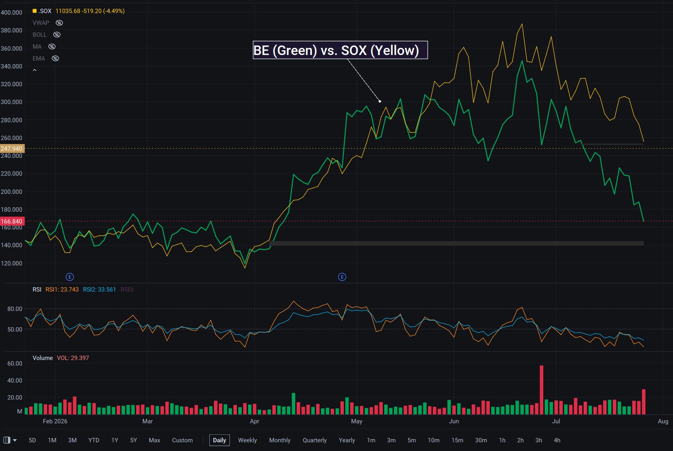The height and width of the screenshot is (451, 673).
Task: Select the 1Y range
Action: [115, 440]
